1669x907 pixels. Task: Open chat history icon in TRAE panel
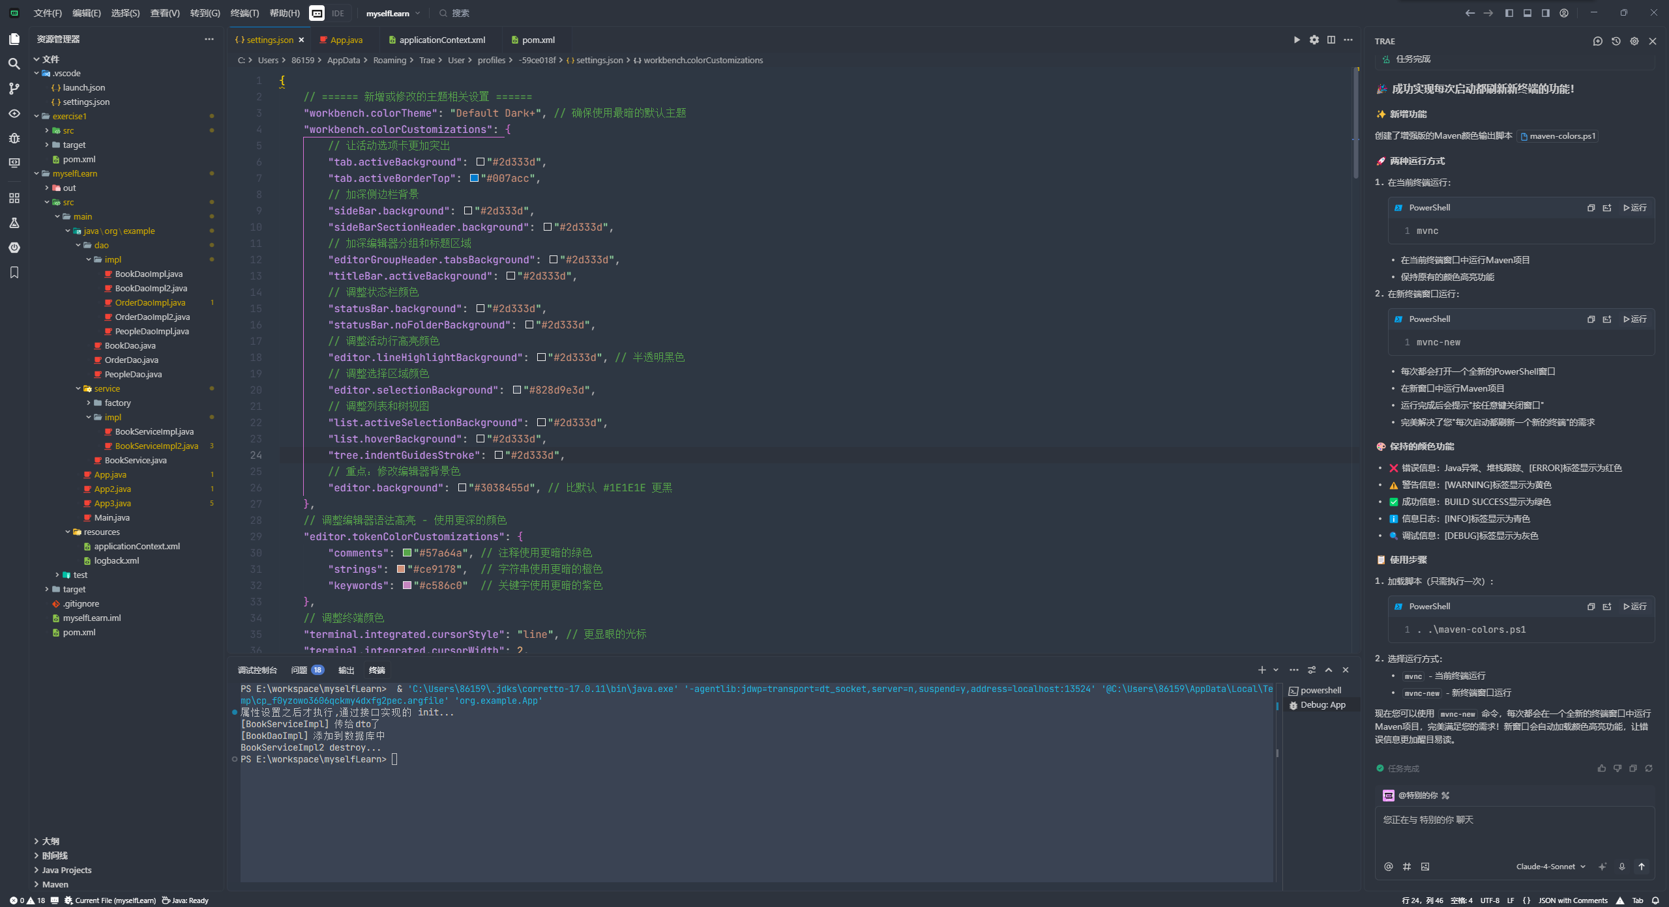(1616, 41)
